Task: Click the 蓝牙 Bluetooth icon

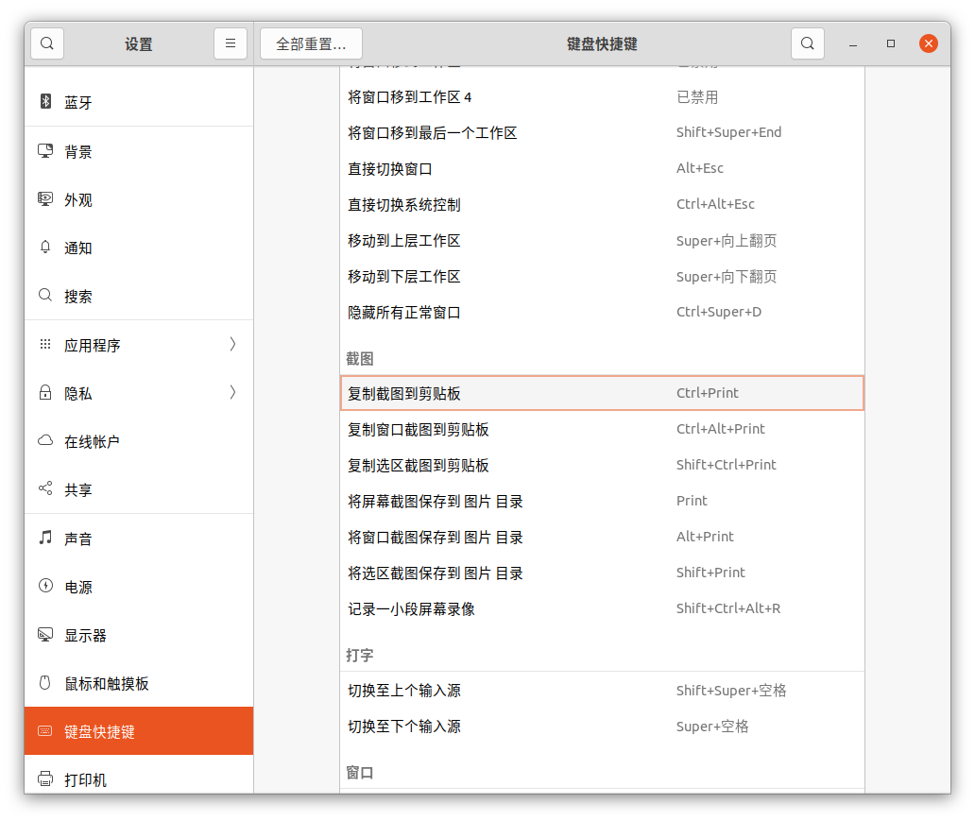Action: (x=45, y=101)
